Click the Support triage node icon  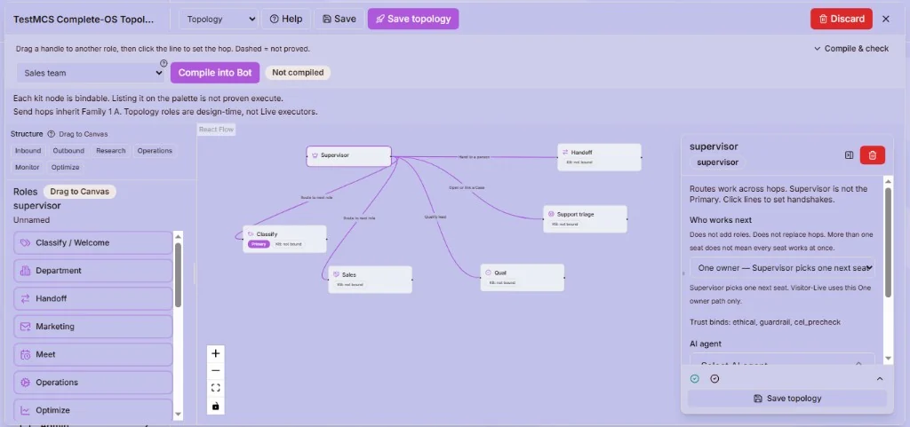click(551, 214)
